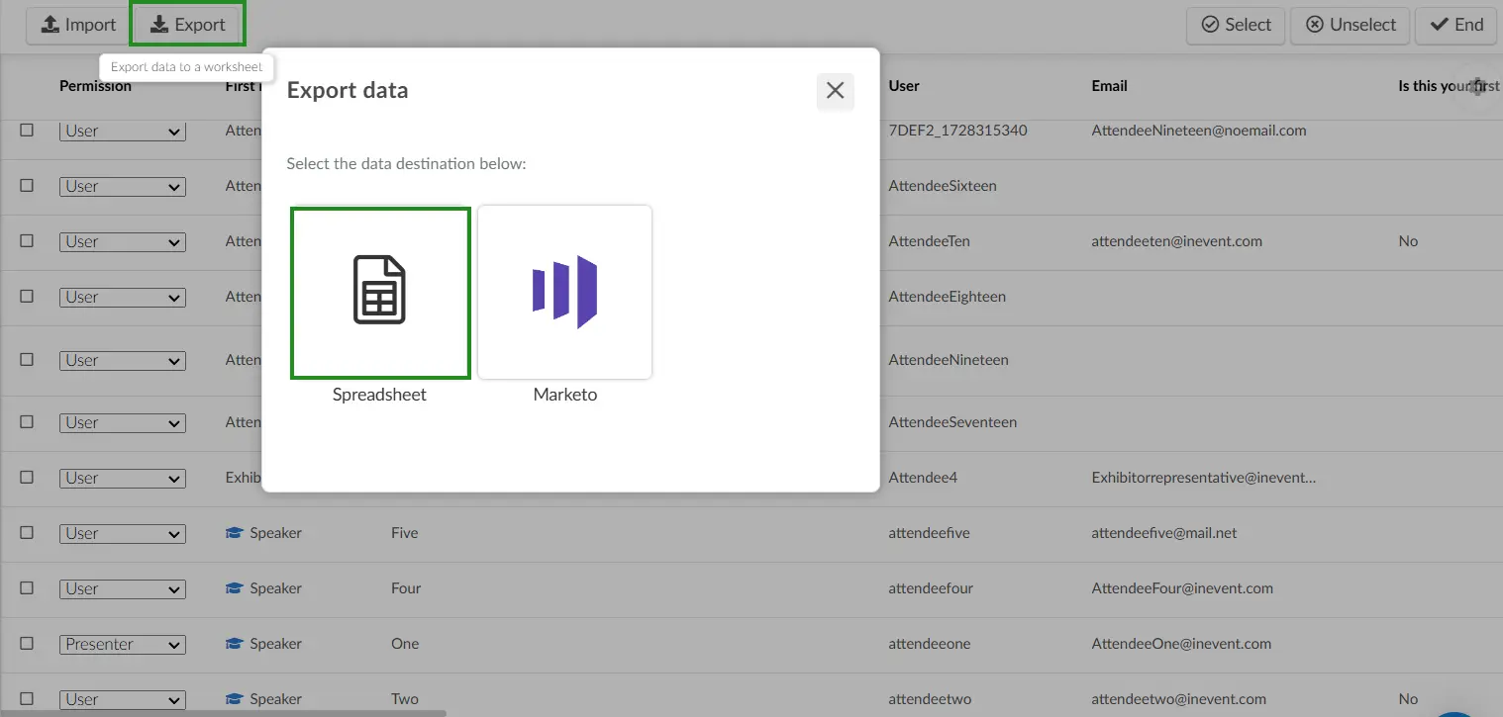Click the attendeefive@mail.net email cell
1503x717 pixels.
pyautogui.click(x=1164, y=533)
